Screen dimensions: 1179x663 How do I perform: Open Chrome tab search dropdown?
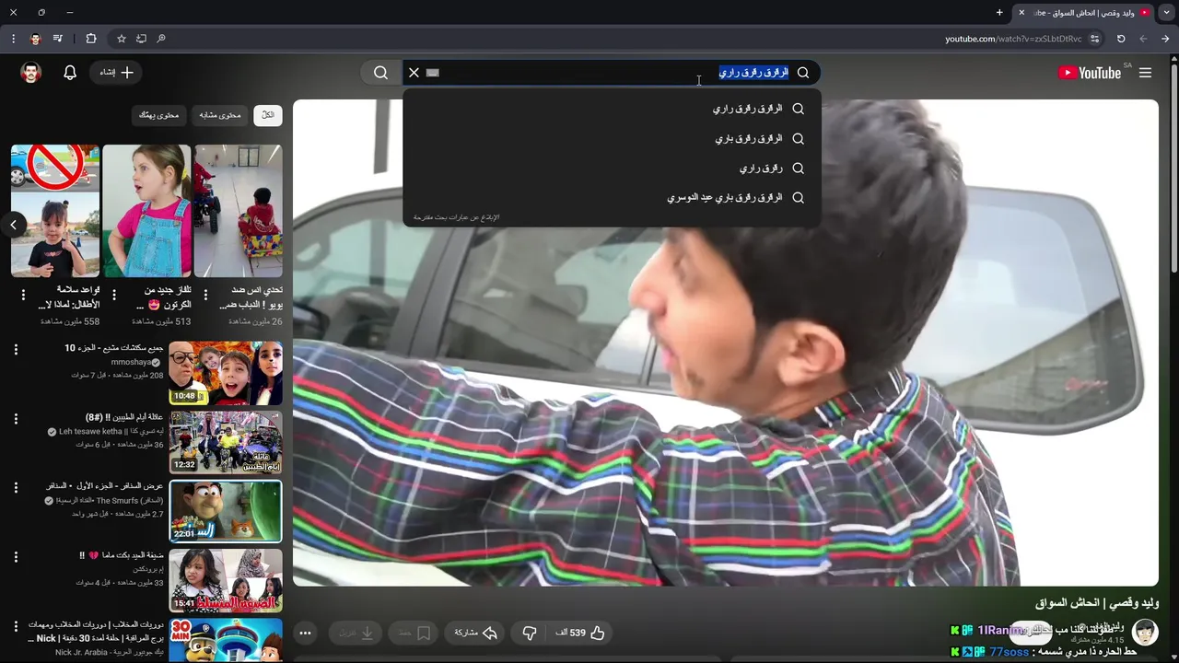(1166, 12)
